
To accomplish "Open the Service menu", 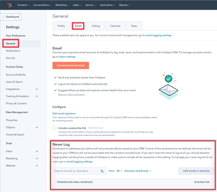I will 90,5.
